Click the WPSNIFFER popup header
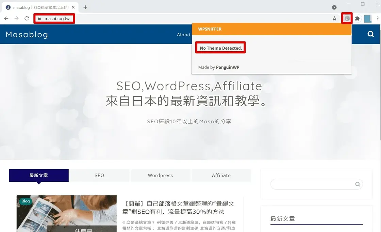 tap(272, 29)
